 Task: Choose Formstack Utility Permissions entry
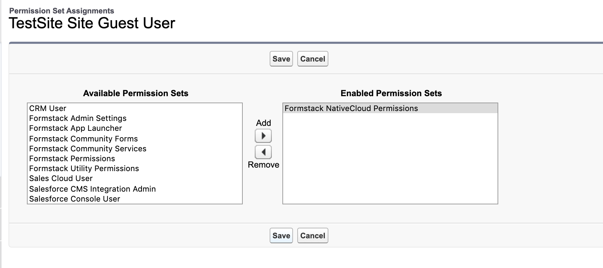click(84, 169)
